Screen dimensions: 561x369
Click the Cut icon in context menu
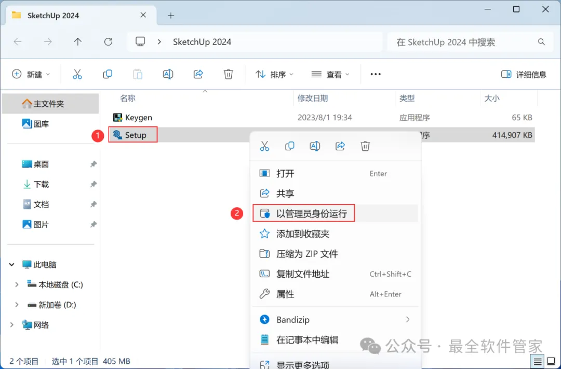coord(264,146)
